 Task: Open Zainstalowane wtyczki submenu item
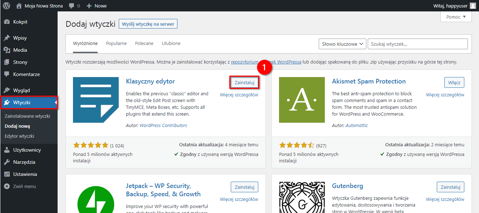tap(28, 116)
